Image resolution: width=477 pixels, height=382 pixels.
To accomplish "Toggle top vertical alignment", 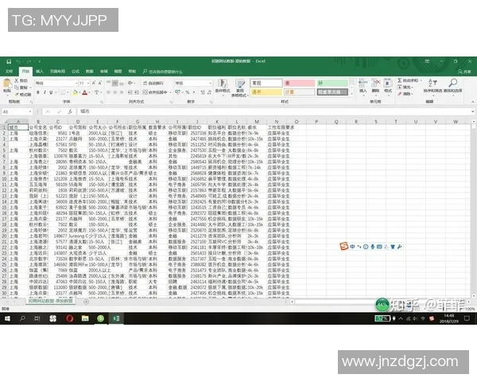I will [x=108, y=83].
